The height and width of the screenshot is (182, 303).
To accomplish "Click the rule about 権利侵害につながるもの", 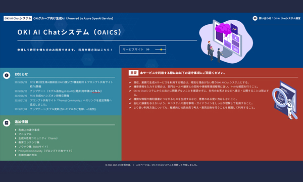I will [x=185, y=99].
